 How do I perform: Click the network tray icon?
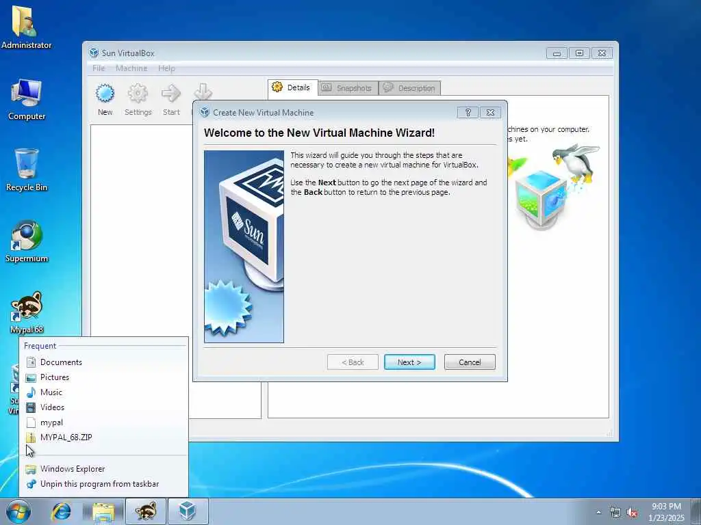[x=615, y=513]
